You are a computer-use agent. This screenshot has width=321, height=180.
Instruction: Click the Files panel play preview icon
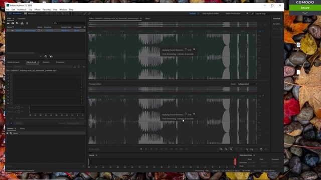pyautogui.click(x=41, y=56)
